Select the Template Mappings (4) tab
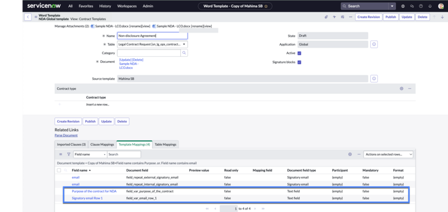Image resolution: width=448 pixels, height=212 pixels. (x=134, y=145)
